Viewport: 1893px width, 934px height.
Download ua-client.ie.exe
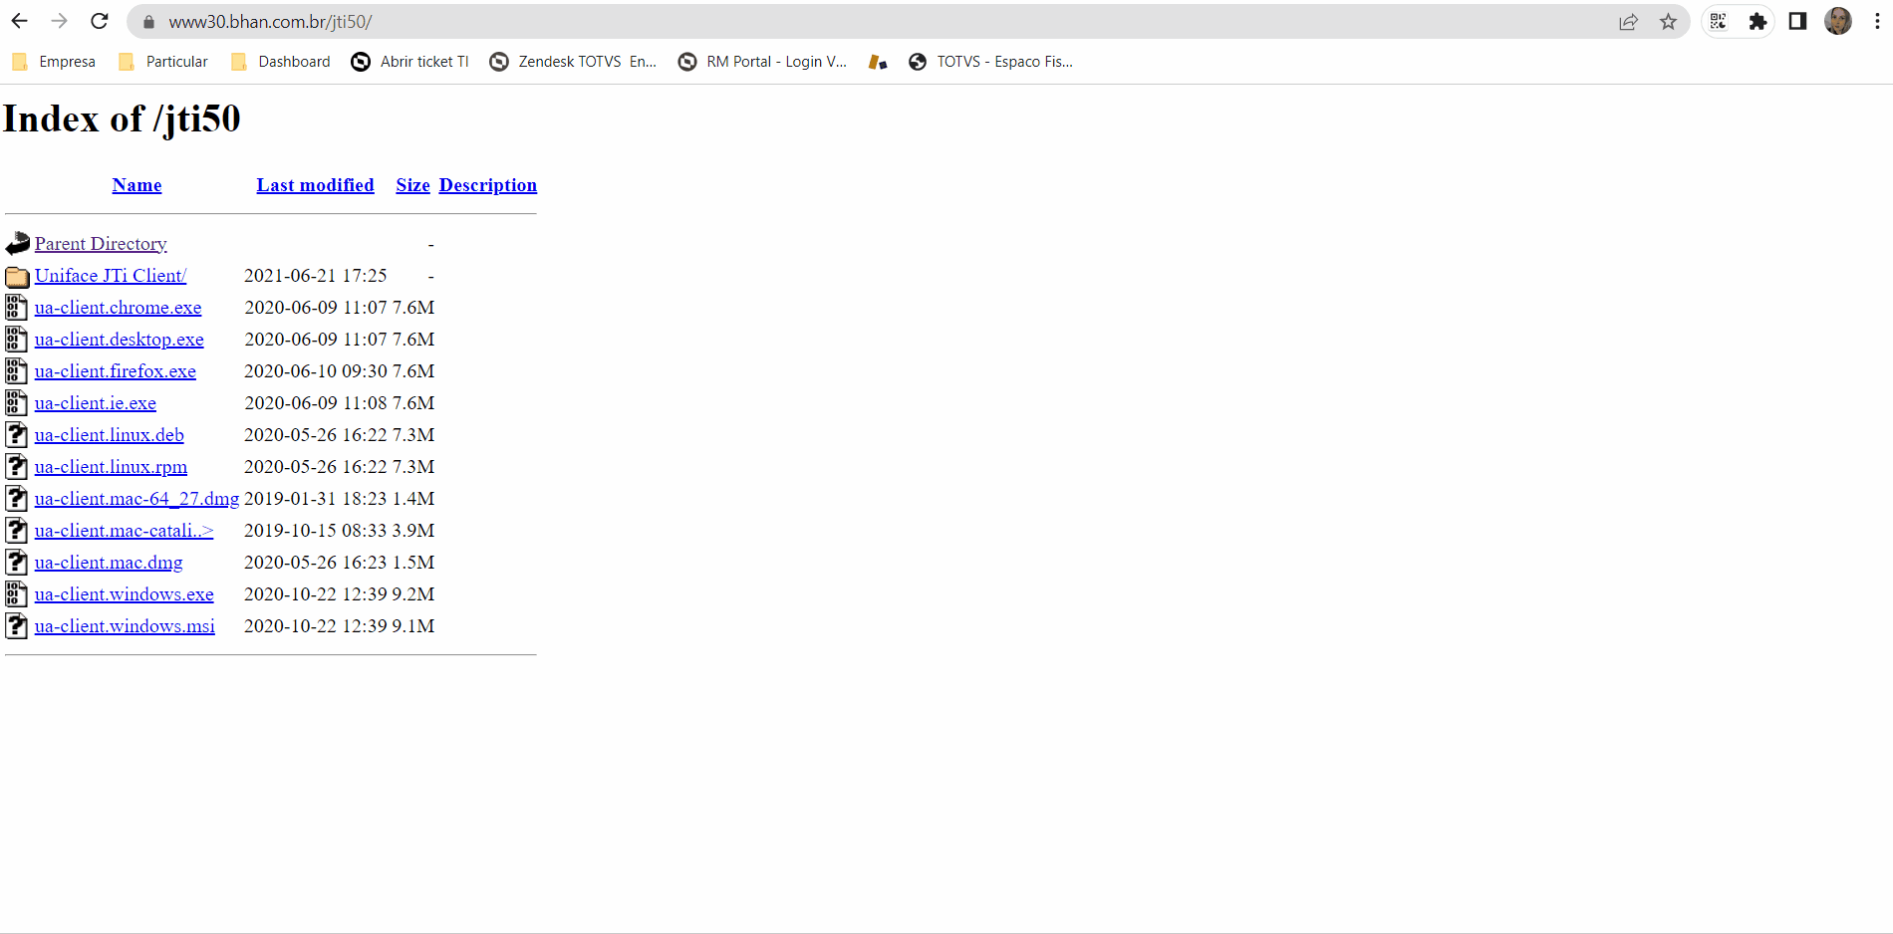pos(96,403)
